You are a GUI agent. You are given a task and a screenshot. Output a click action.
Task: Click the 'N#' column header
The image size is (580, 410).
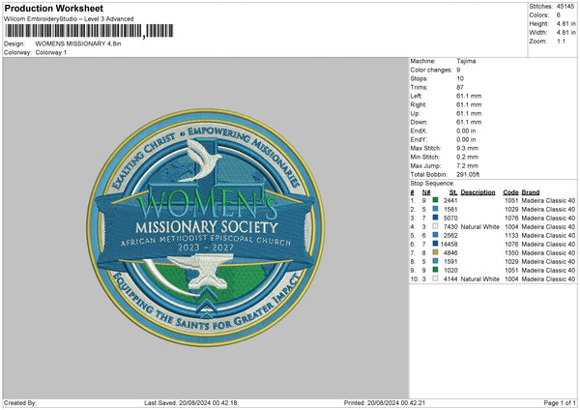426,192
